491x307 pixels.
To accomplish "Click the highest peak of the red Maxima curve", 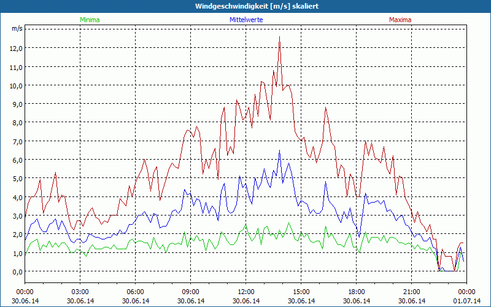I will [280, 37].
